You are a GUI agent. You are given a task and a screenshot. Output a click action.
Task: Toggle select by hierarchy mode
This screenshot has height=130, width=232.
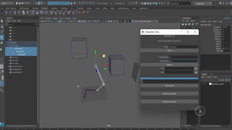click(36, 3)
